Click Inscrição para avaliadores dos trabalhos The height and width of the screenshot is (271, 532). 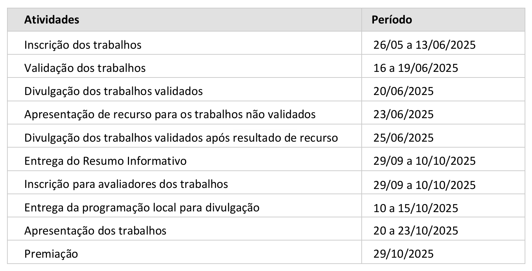[x=126, y=184]
